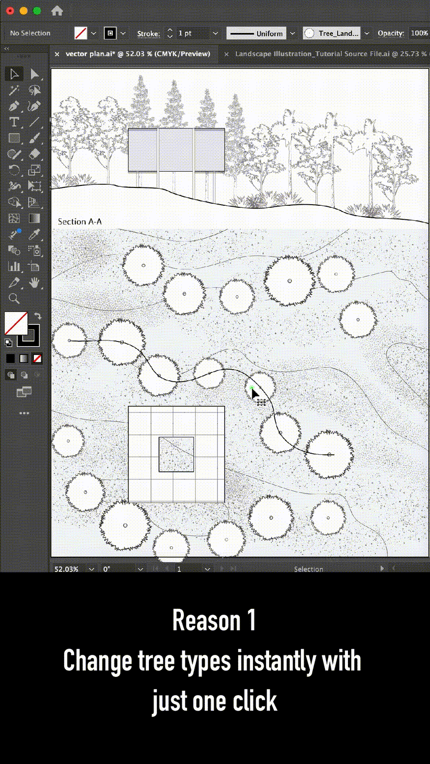Screen dimensions: 430x764
Task: Select the Gradient tool
Action: point(34,218)
